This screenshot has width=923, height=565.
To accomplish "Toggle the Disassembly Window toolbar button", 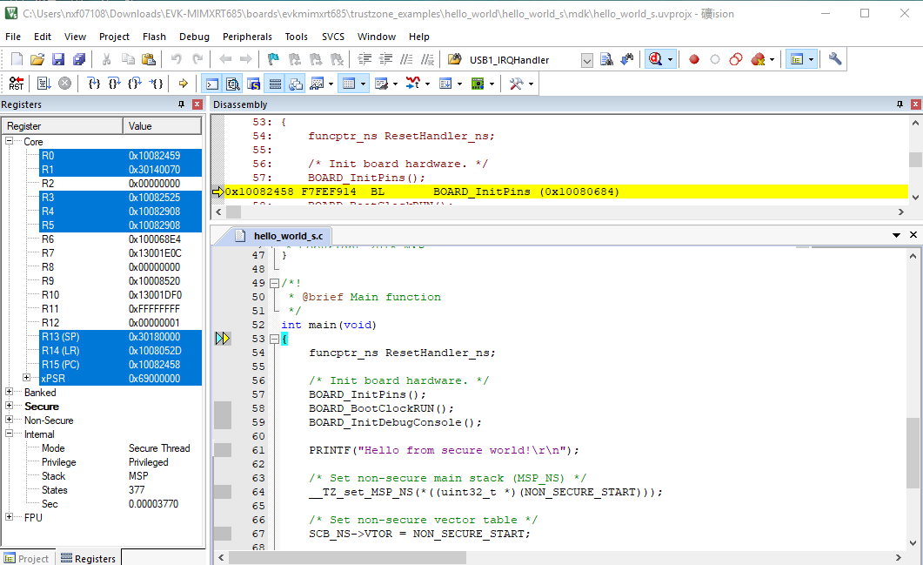I will tap(232, 84).
